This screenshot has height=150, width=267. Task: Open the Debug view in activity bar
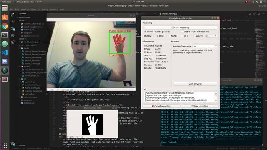13,35
